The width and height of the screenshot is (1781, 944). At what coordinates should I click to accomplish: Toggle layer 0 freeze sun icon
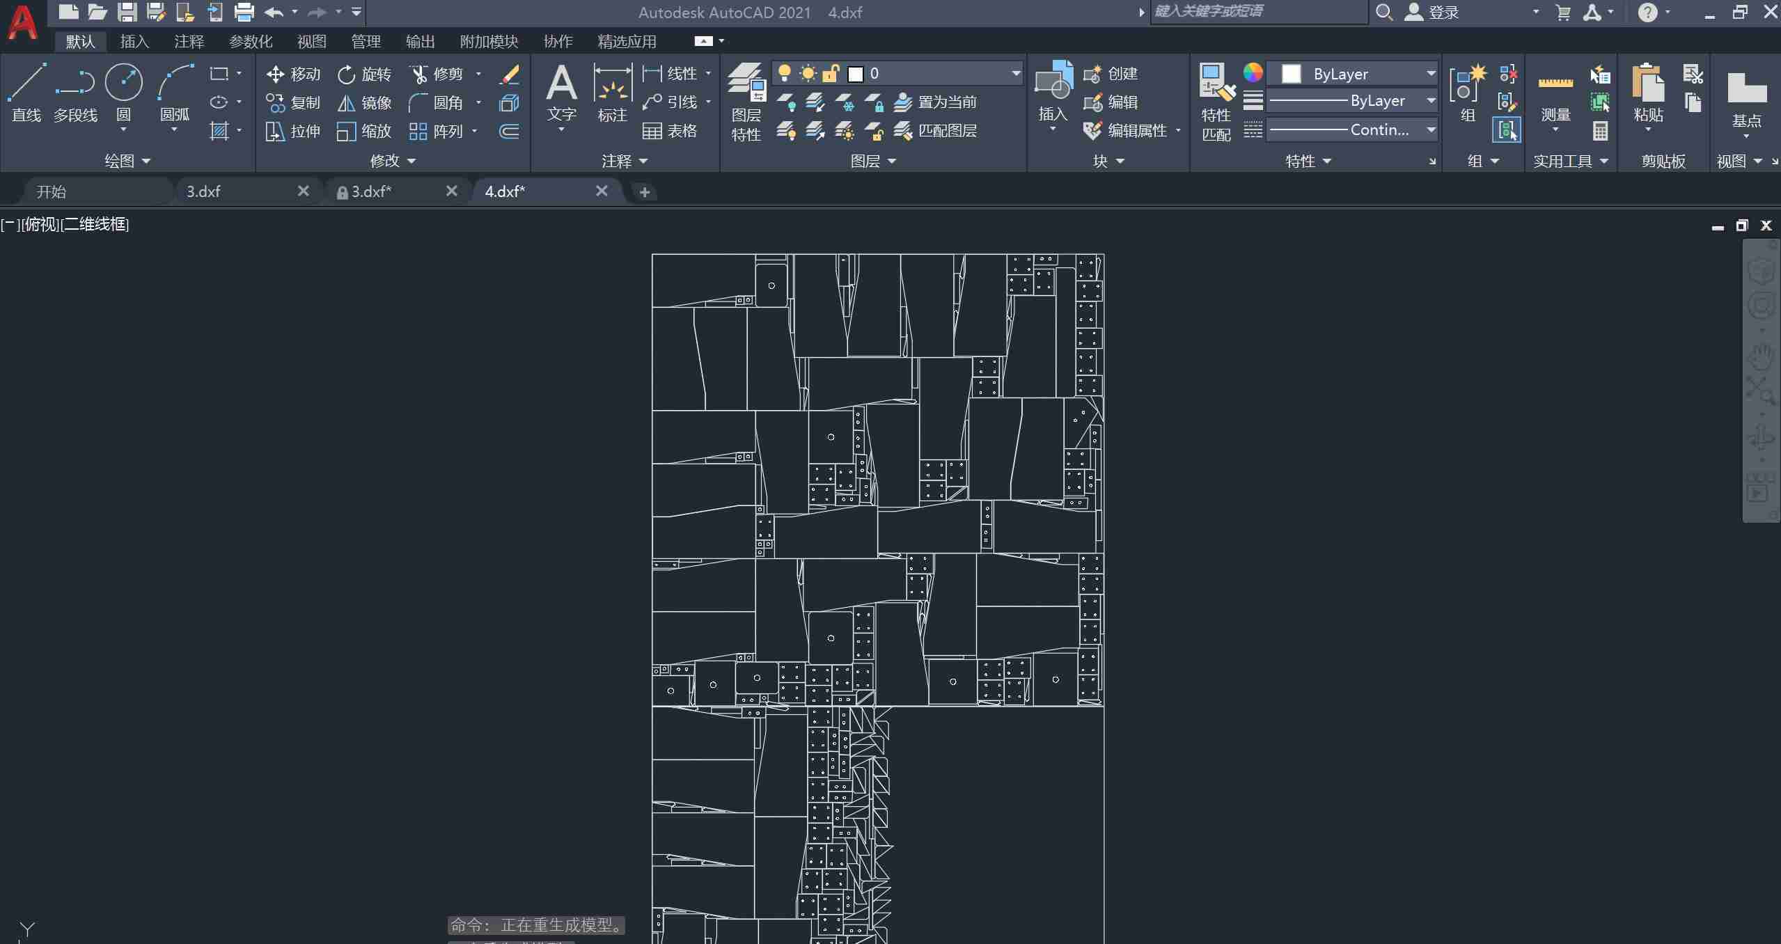808,73
